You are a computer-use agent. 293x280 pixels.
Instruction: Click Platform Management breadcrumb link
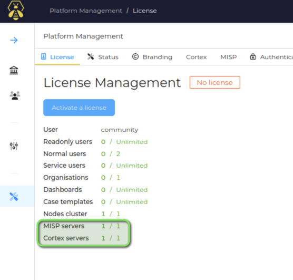86,11
